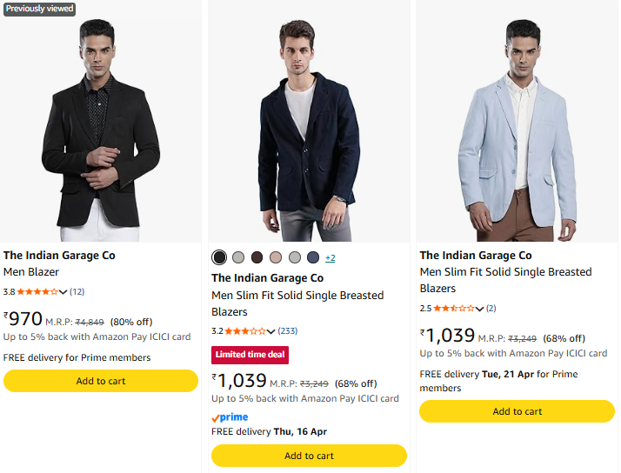
Task: Expand rating chevron next to 3.8 stars
Action: [x=63, y=292]
